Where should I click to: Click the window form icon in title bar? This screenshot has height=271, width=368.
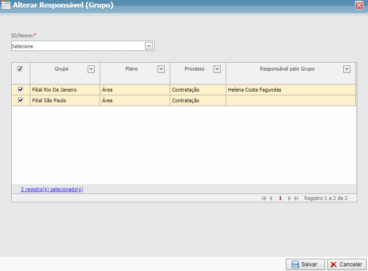[6, 5]
